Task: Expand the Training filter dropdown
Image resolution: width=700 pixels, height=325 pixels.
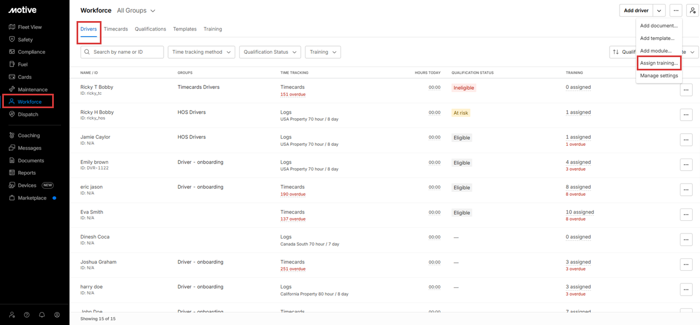Action: [x=323, y=52]
